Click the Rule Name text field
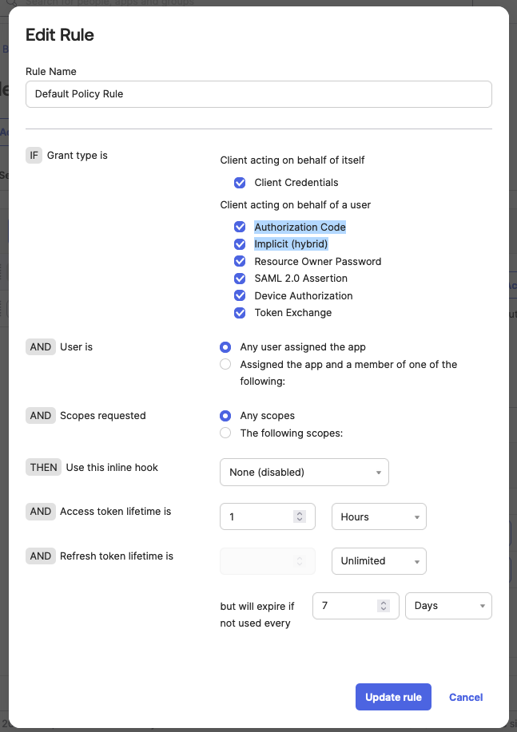 click(x=258, y=94)
